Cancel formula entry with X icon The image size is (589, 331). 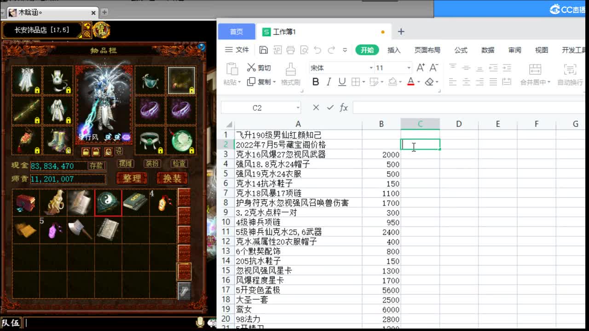[x=316, y=108]
